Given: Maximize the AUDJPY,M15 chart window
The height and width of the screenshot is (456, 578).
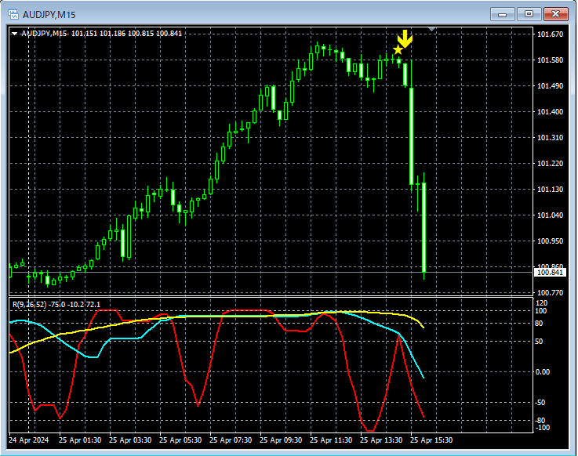Looking at the screenshot, I should [529, 13].
